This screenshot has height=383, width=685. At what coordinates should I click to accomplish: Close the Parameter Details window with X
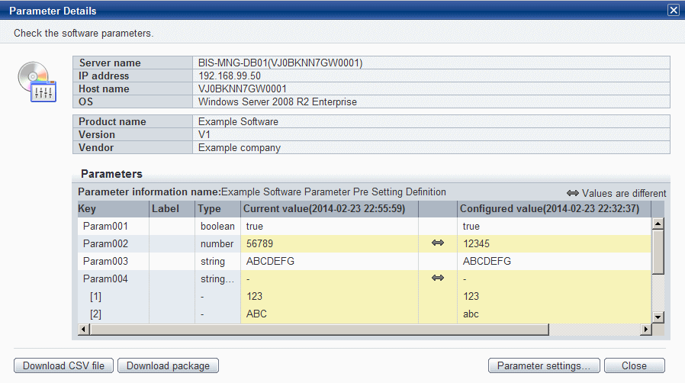tap(674, 10)
